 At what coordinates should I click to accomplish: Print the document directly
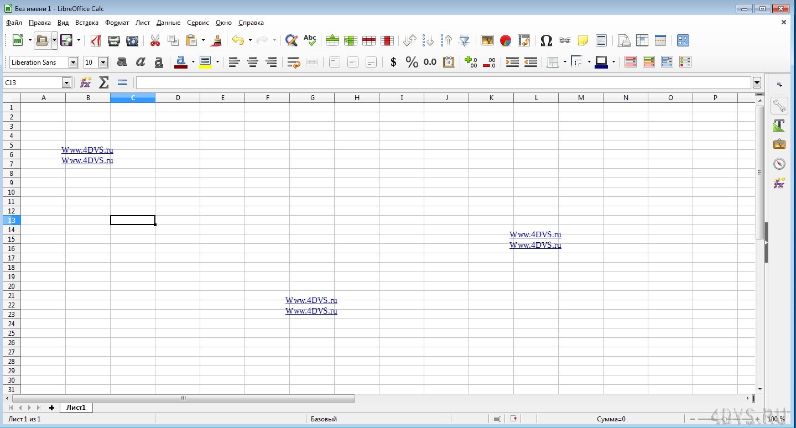114,40
